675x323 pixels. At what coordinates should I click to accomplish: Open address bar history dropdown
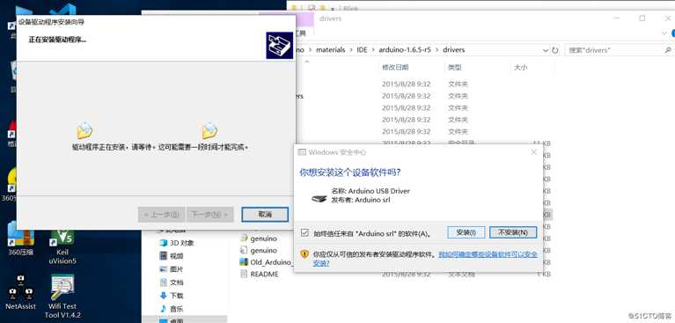[546, 50]
